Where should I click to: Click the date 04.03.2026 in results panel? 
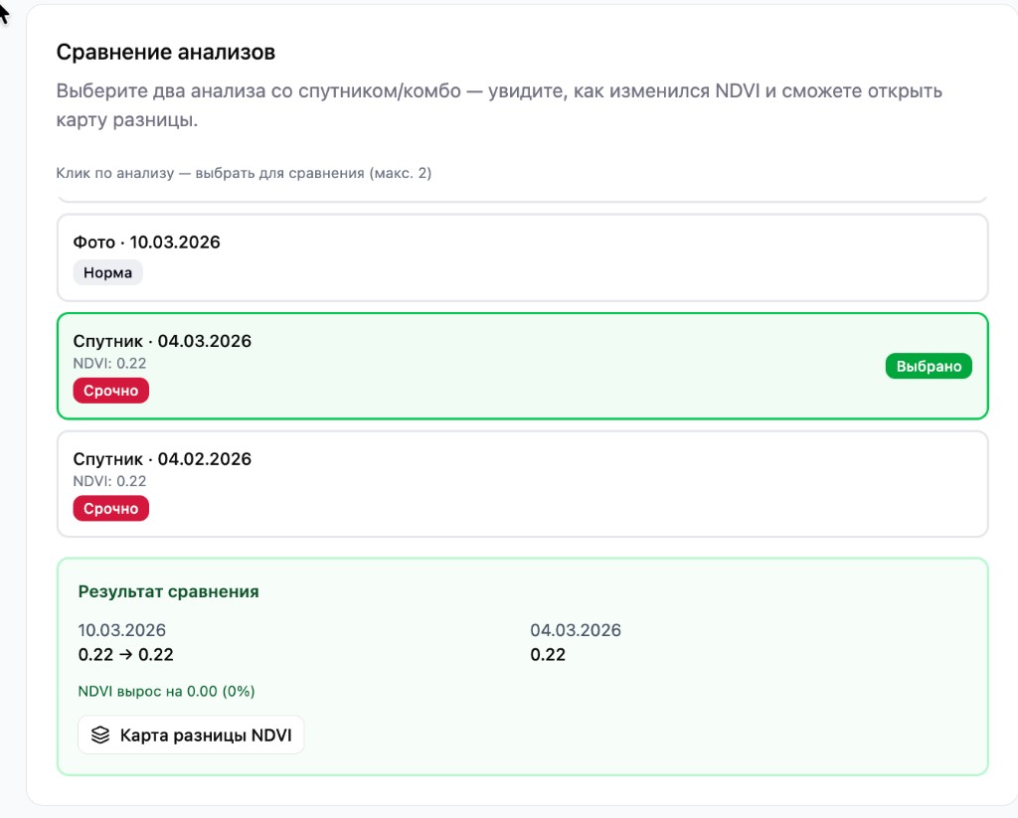pos(577,629)
